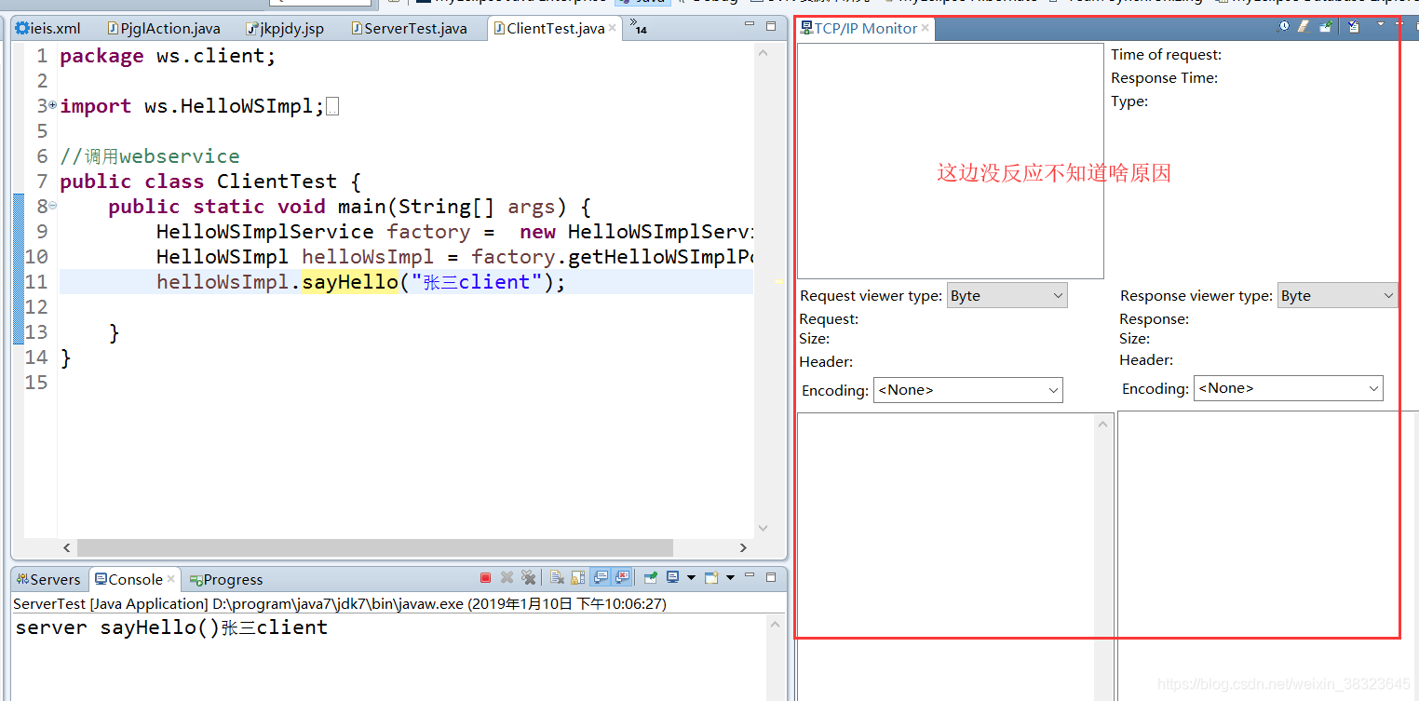The image size is (1419, 701).
Task: Click the editor scroll-left arrow
Action: pyautogui.click(x=66, y=547)
